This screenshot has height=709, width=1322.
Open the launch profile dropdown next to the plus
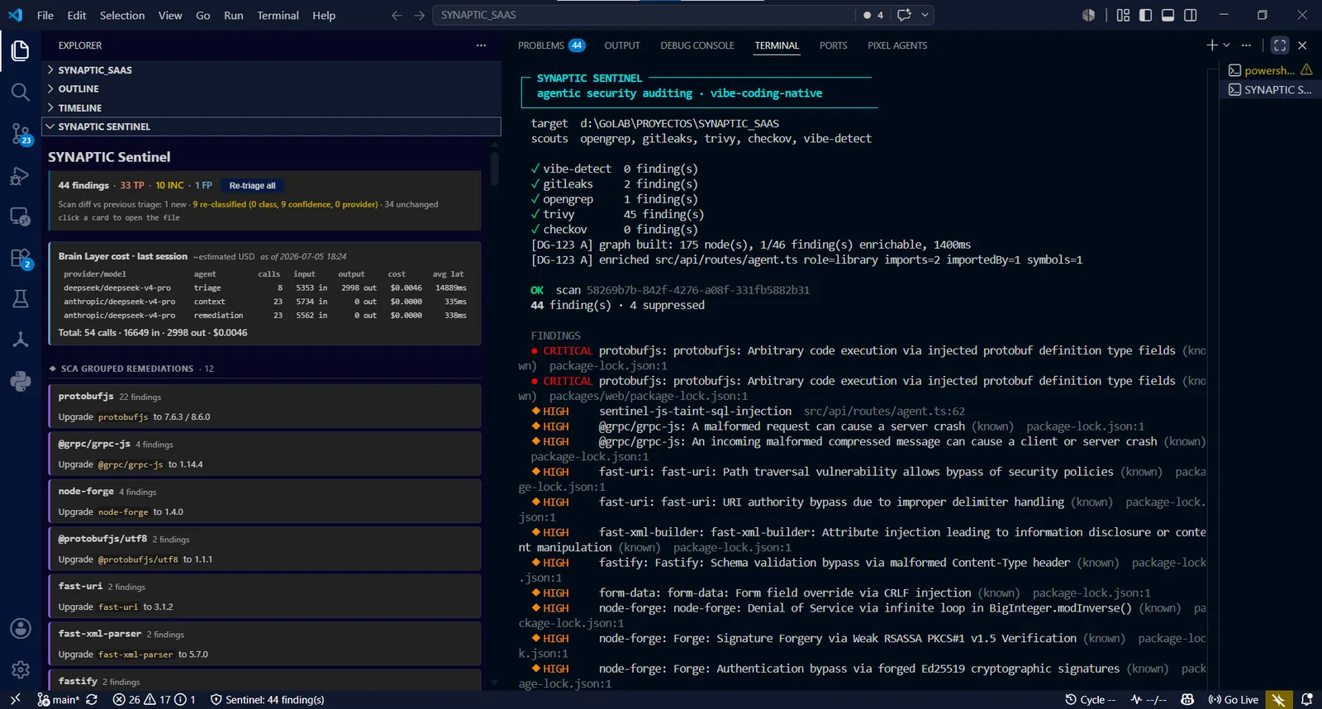click(x=1227, y=45)
